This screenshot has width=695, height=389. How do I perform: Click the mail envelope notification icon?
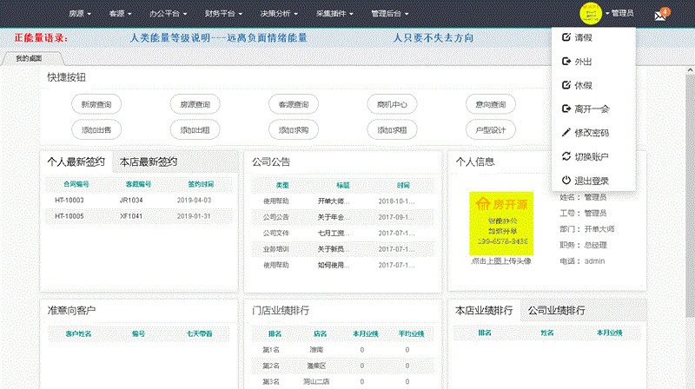coord(659,15)
